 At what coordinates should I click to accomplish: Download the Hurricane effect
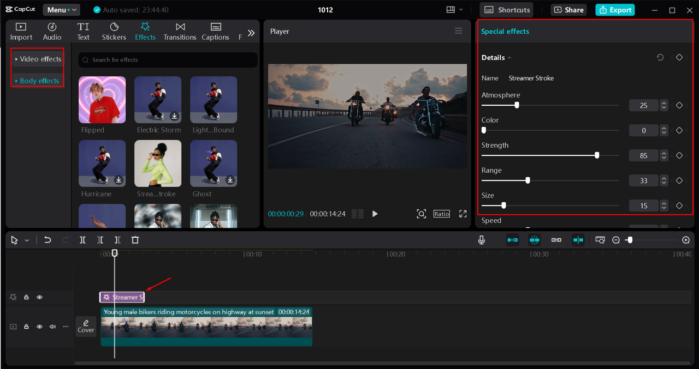pyautogui.click(x=119, y=179)
